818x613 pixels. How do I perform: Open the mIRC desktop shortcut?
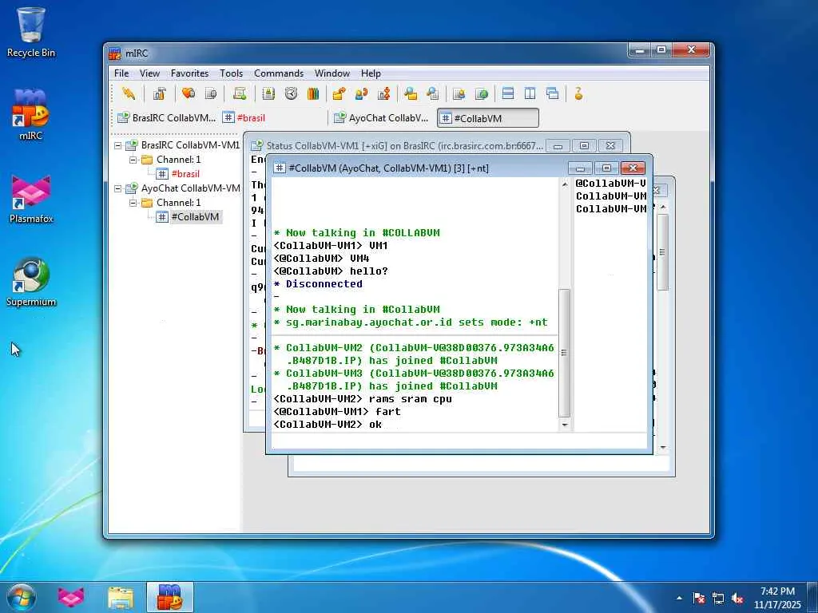30,115
